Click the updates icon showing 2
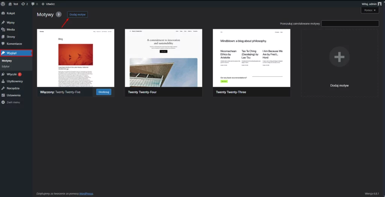This screenshot has height=197, width=385. point(23,4)
